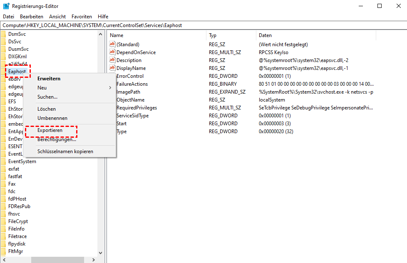Click the string icon beside DependOnService
Screen dimensions: 407x263
tap(112, 52)
